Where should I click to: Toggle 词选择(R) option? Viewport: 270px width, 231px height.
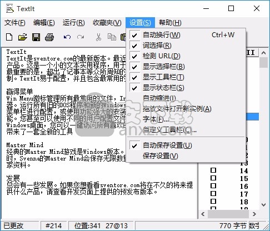pos(186,46)
